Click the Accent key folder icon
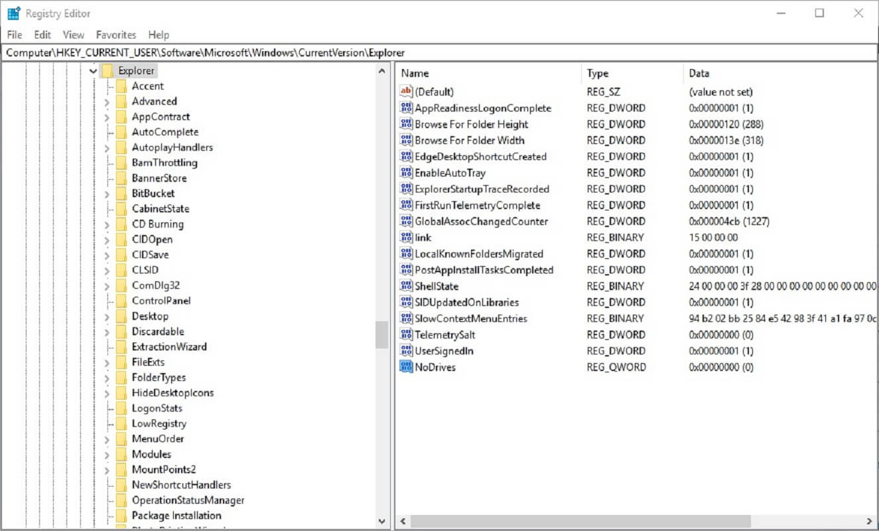Image resolution: width=879 pixels, height=531 pixels. [x=121, y=86]
